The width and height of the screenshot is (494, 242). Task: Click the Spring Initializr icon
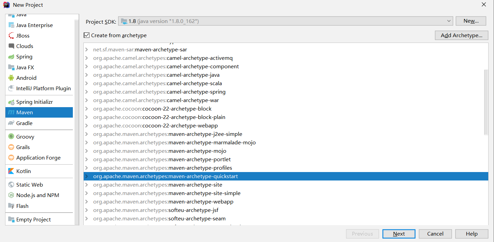click(x=11, y=102)
